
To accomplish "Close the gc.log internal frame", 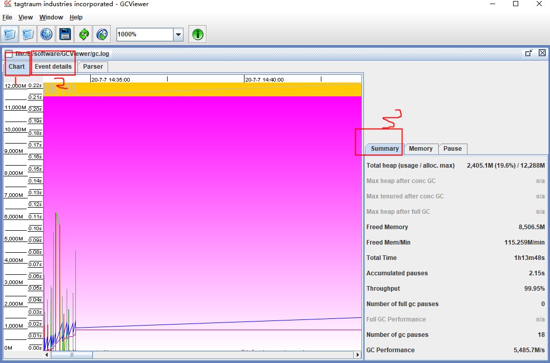I will (x=542, y=53).
